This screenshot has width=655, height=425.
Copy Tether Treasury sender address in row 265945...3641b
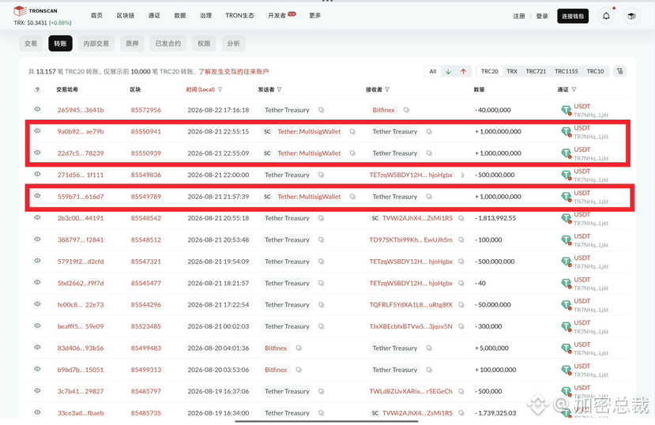click(x=322, y=111)
